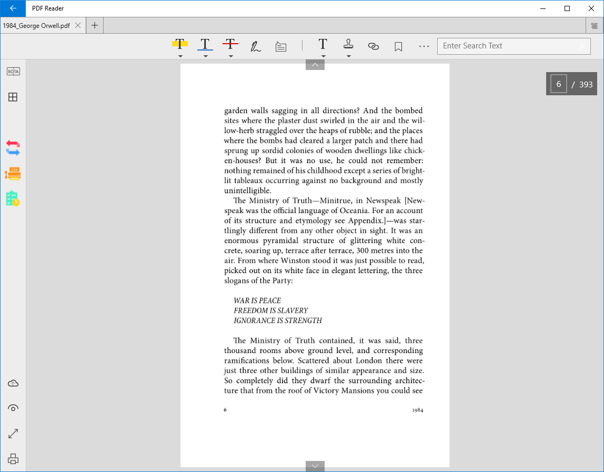
Task: Open the PDF convert tool with red-blue arrows
Action: 13,147
